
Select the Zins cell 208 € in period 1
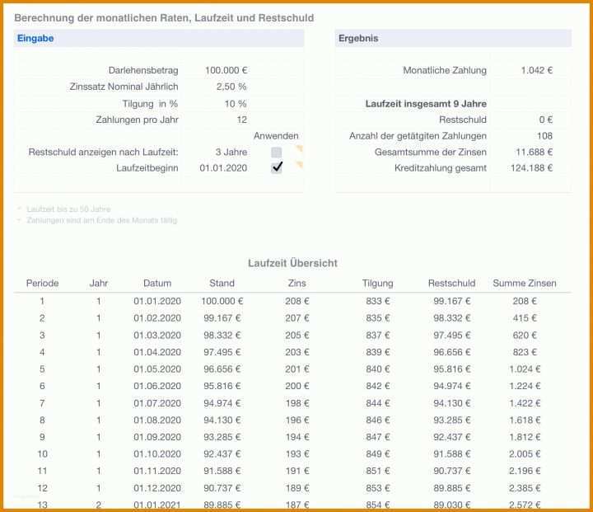(296, 302)
